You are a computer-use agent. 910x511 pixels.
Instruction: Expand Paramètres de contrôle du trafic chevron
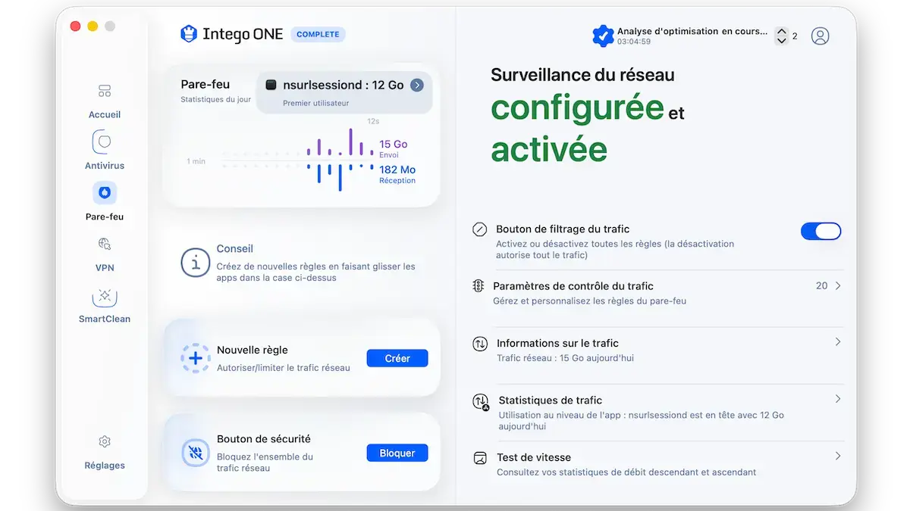coord(838,285)
